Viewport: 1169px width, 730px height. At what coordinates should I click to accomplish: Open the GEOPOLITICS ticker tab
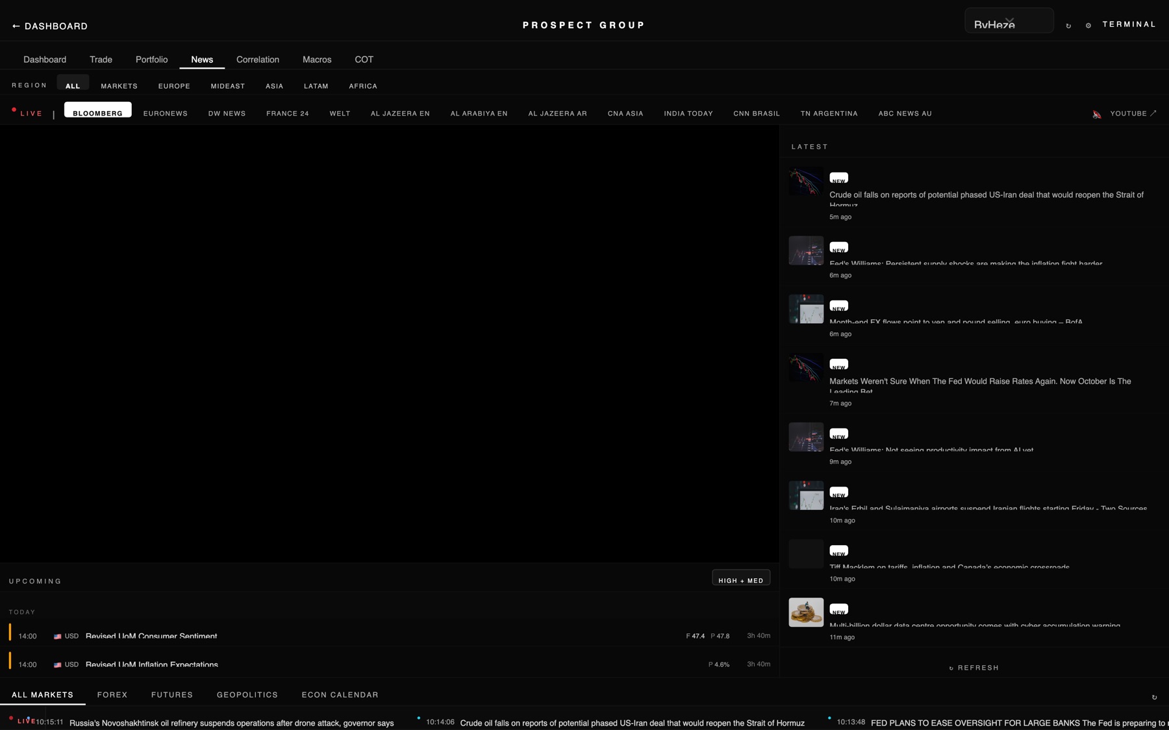click(247, 694)
